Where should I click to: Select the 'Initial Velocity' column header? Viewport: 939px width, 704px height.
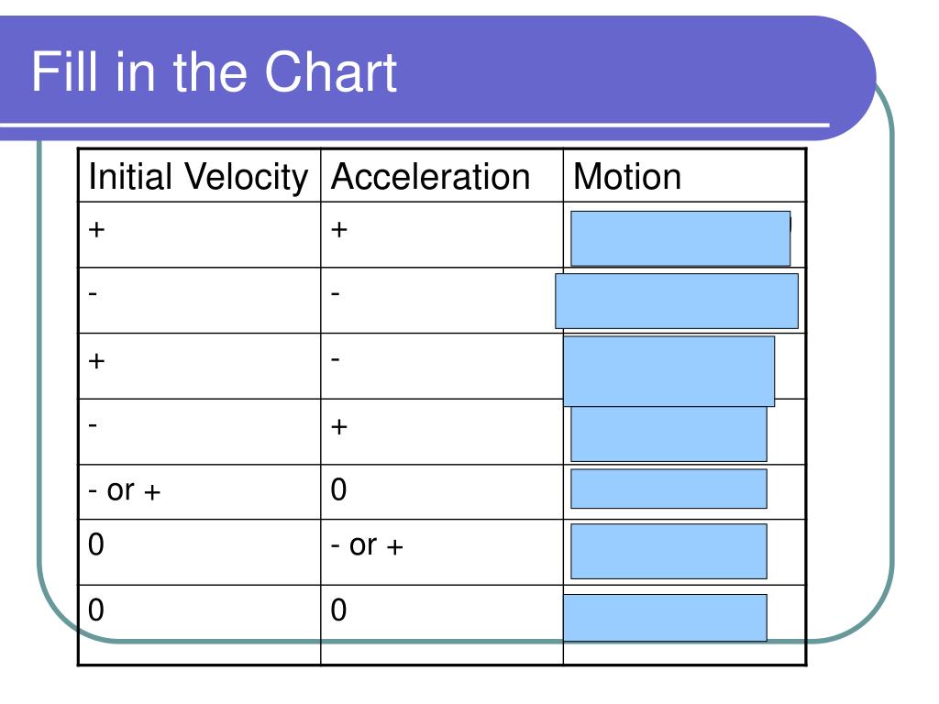point(199,176)
